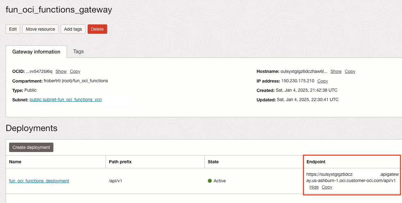This screenshot has height=203, width=402.
Task: Show the full OCID value
Action: coord(61,71)
